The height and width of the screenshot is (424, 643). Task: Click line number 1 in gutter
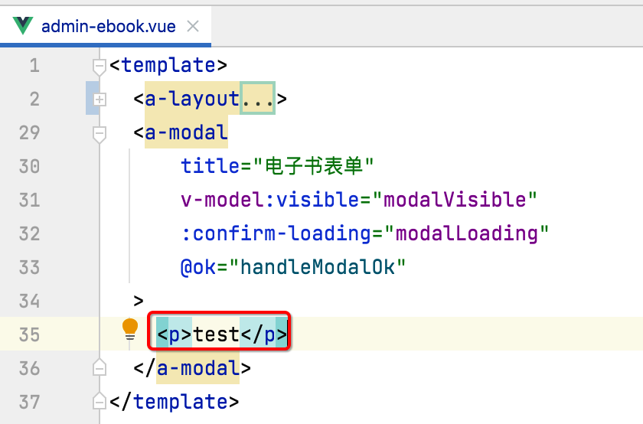[34, 66]
